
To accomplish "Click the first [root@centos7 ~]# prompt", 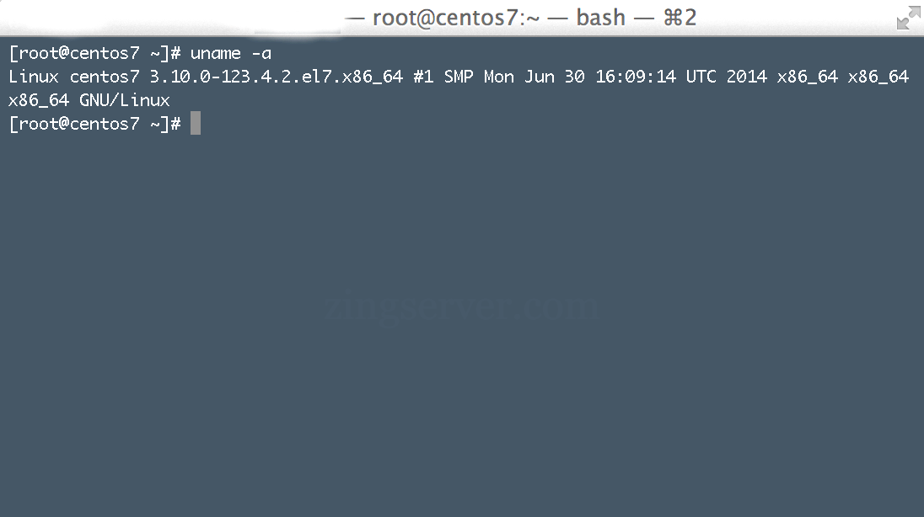I will 95,54.
